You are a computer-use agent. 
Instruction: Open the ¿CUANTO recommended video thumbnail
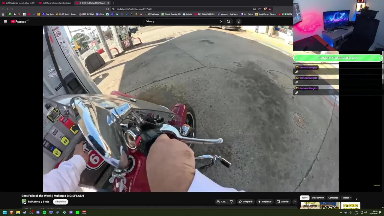pyautogui.click(x=330, y=205)
